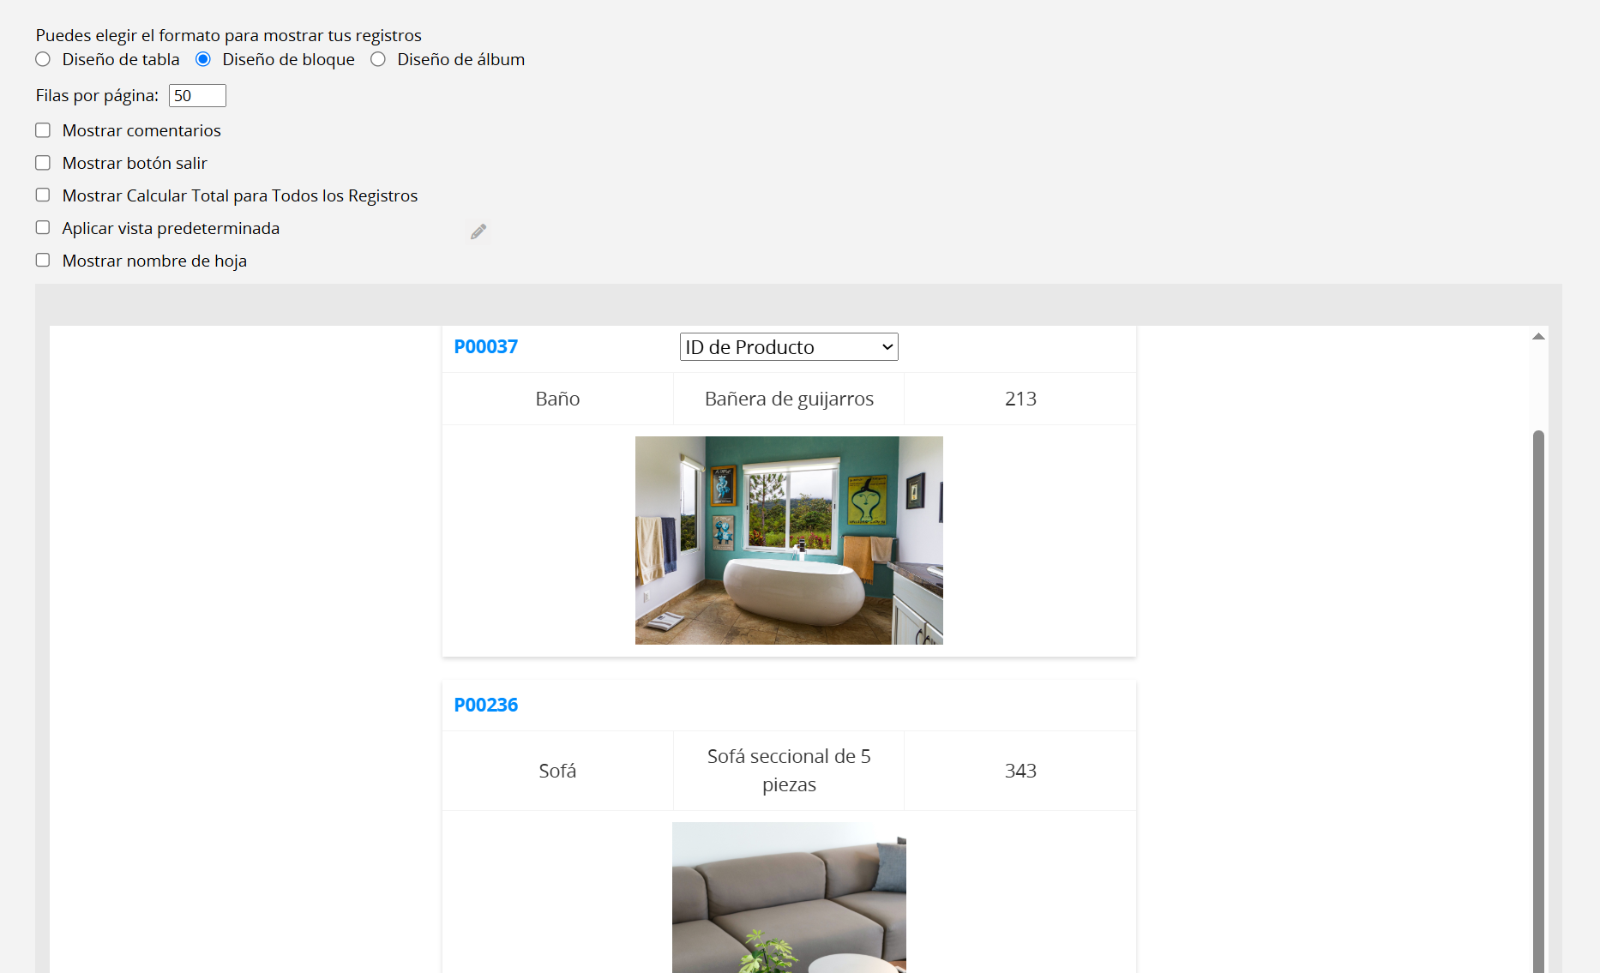Click the pencil edit icon beside default view
The width and height of the screenshot is (1600, 973).
point(478,231)
